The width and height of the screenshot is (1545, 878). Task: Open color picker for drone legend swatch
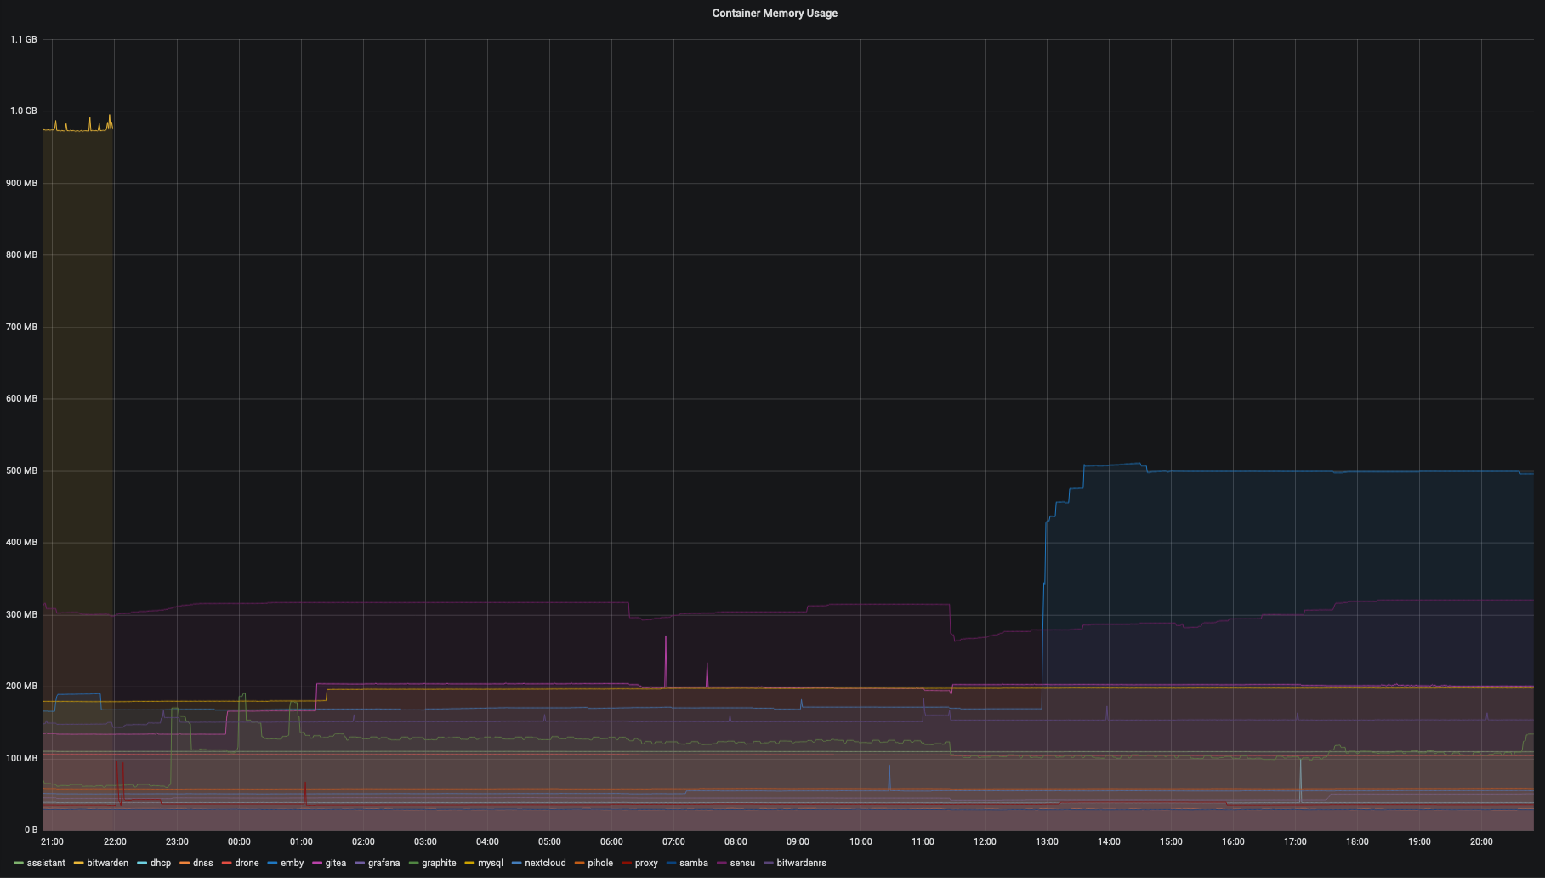pos(227,863)
